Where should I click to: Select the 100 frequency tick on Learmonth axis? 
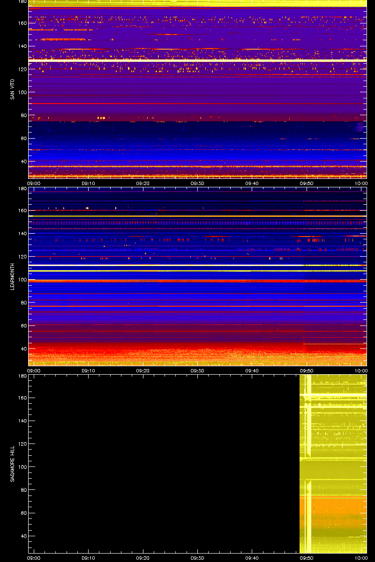click(22, 280)
